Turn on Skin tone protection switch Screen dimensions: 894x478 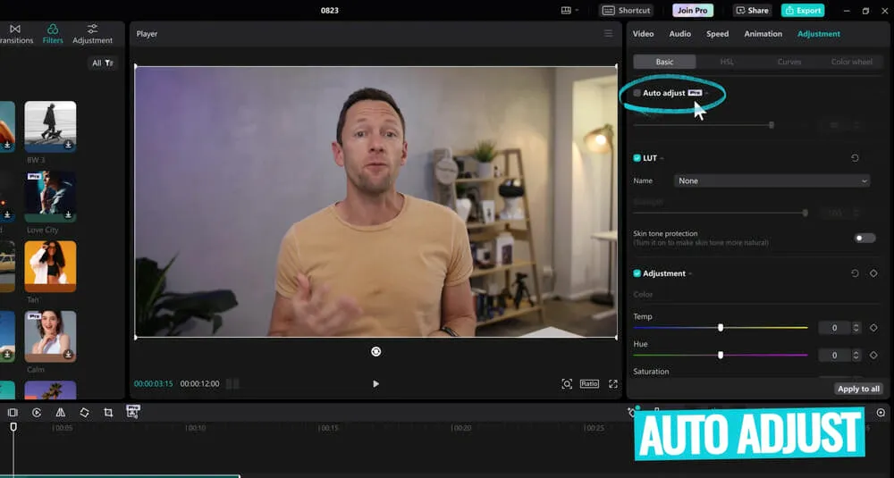(x=864, y=238)
